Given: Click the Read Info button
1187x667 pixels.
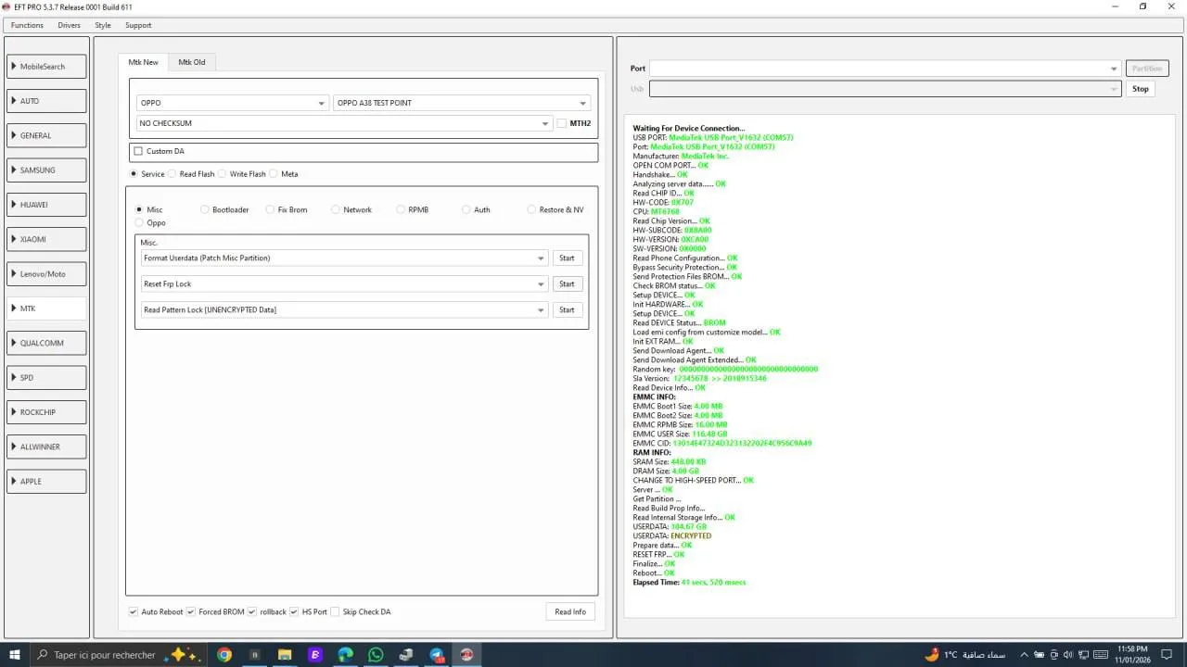Looking at the screenshot, I should (569, 612).
